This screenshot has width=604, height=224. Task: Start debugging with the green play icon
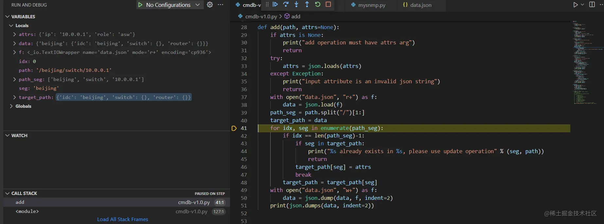[140, 5]
